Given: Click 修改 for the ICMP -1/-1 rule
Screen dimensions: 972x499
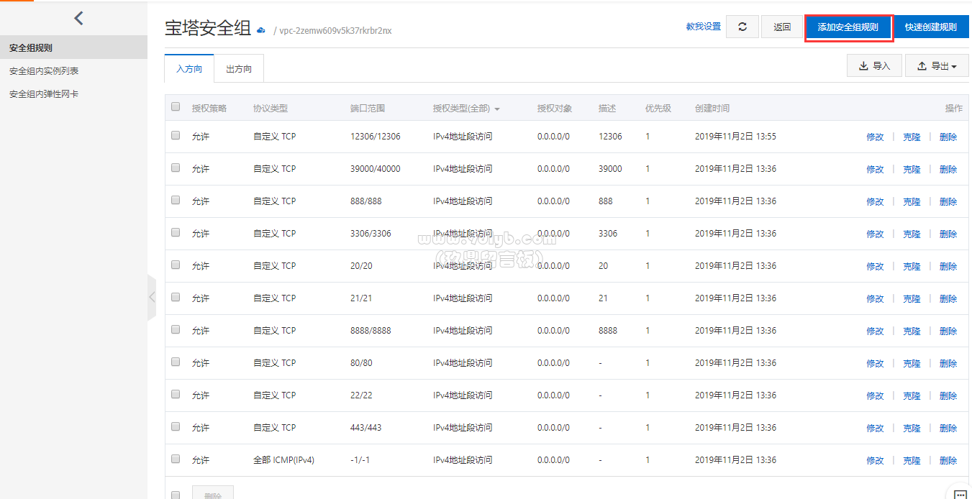Looking at the screenshot, I should (x=875, y=460).
